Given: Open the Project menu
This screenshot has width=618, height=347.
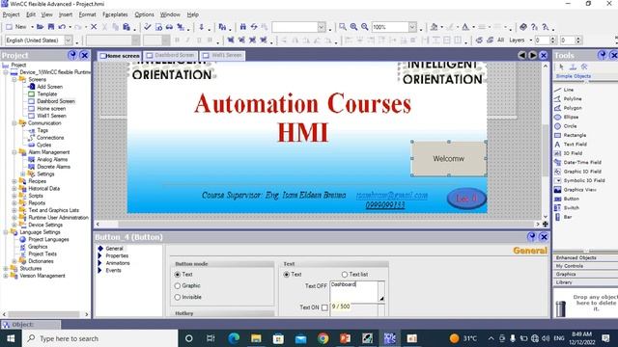Looking at the screenshot, I should coord(11,14).
